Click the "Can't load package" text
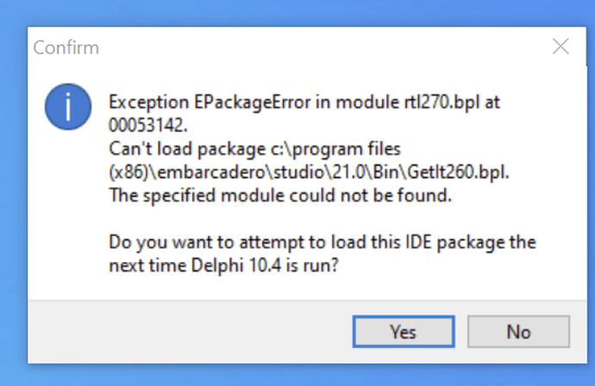This screenshot has width=595, height=386. tap(187, 149)
